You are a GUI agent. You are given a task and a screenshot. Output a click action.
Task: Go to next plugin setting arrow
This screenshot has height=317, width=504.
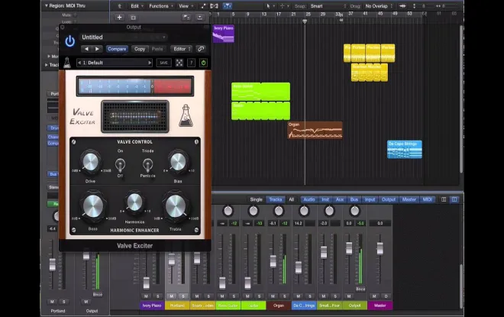[x=97, y=49]
